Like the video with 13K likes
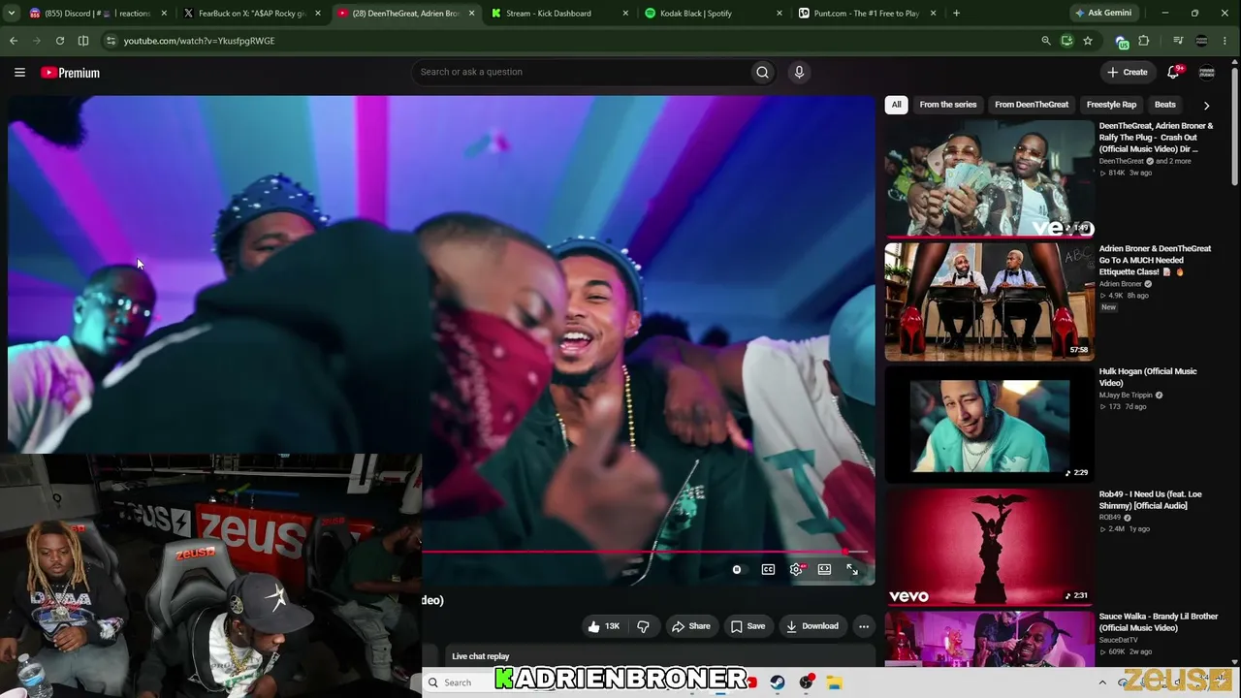1241x698 pixels. tap(603, 626)
